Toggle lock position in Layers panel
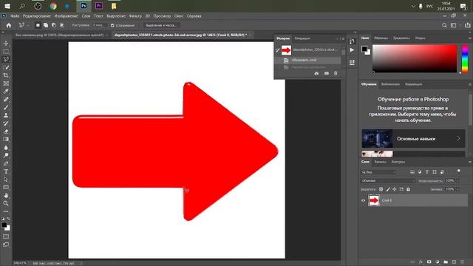The image size is (473, 266). [x=394, y=189]
